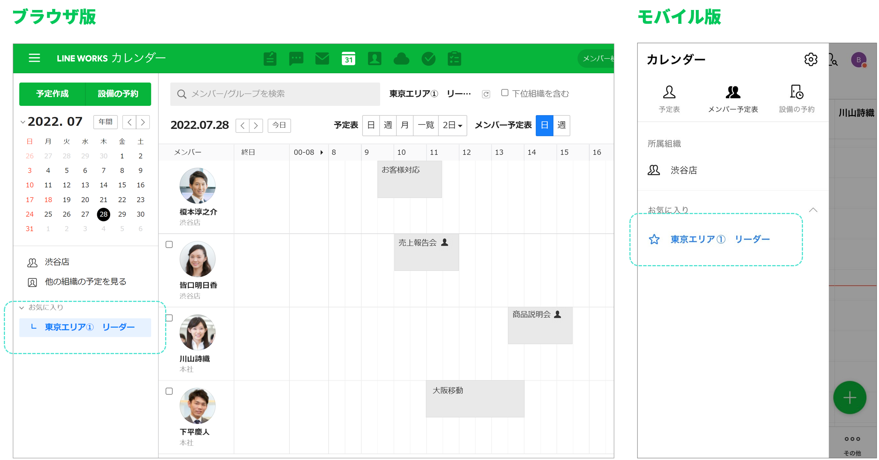Switch to メンバー予定表 tab on mobile
Viewport: 879px width, 460px height.
[x=732, y=99]
